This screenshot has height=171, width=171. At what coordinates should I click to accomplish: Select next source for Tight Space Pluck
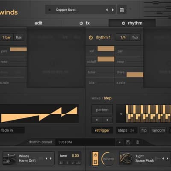point(168,159)
